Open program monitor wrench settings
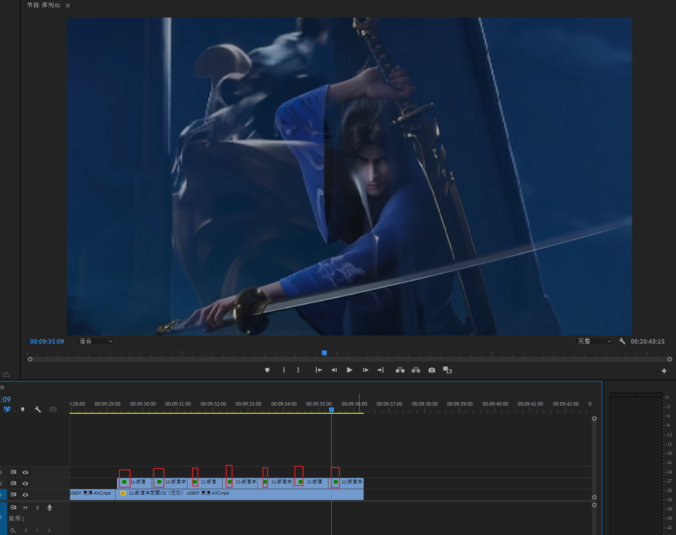Image resolution: width=676 pixels, height=535 pixels. tap(622, 341)
